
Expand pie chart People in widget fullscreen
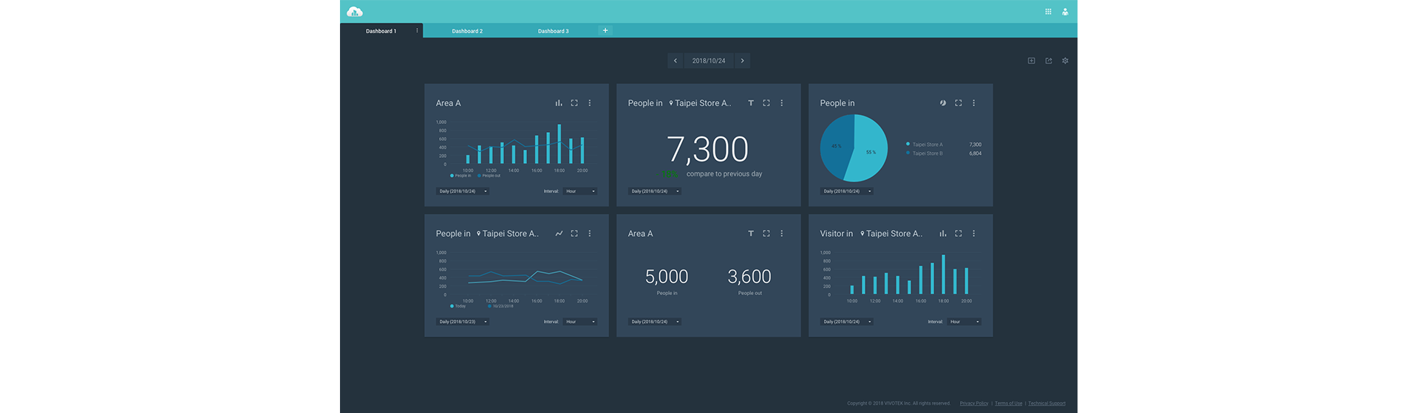[x=959, y=103]
